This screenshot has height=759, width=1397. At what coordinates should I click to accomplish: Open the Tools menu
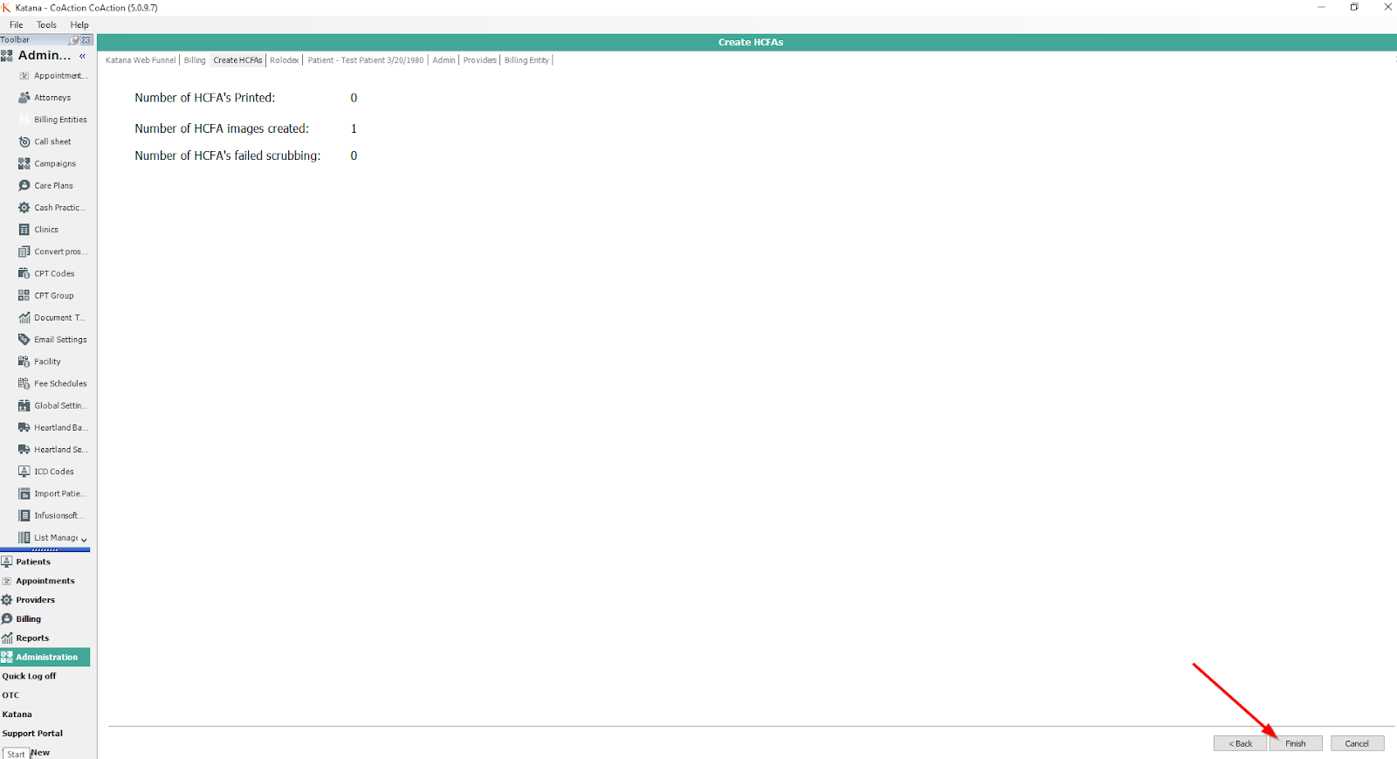pos(46,25)
